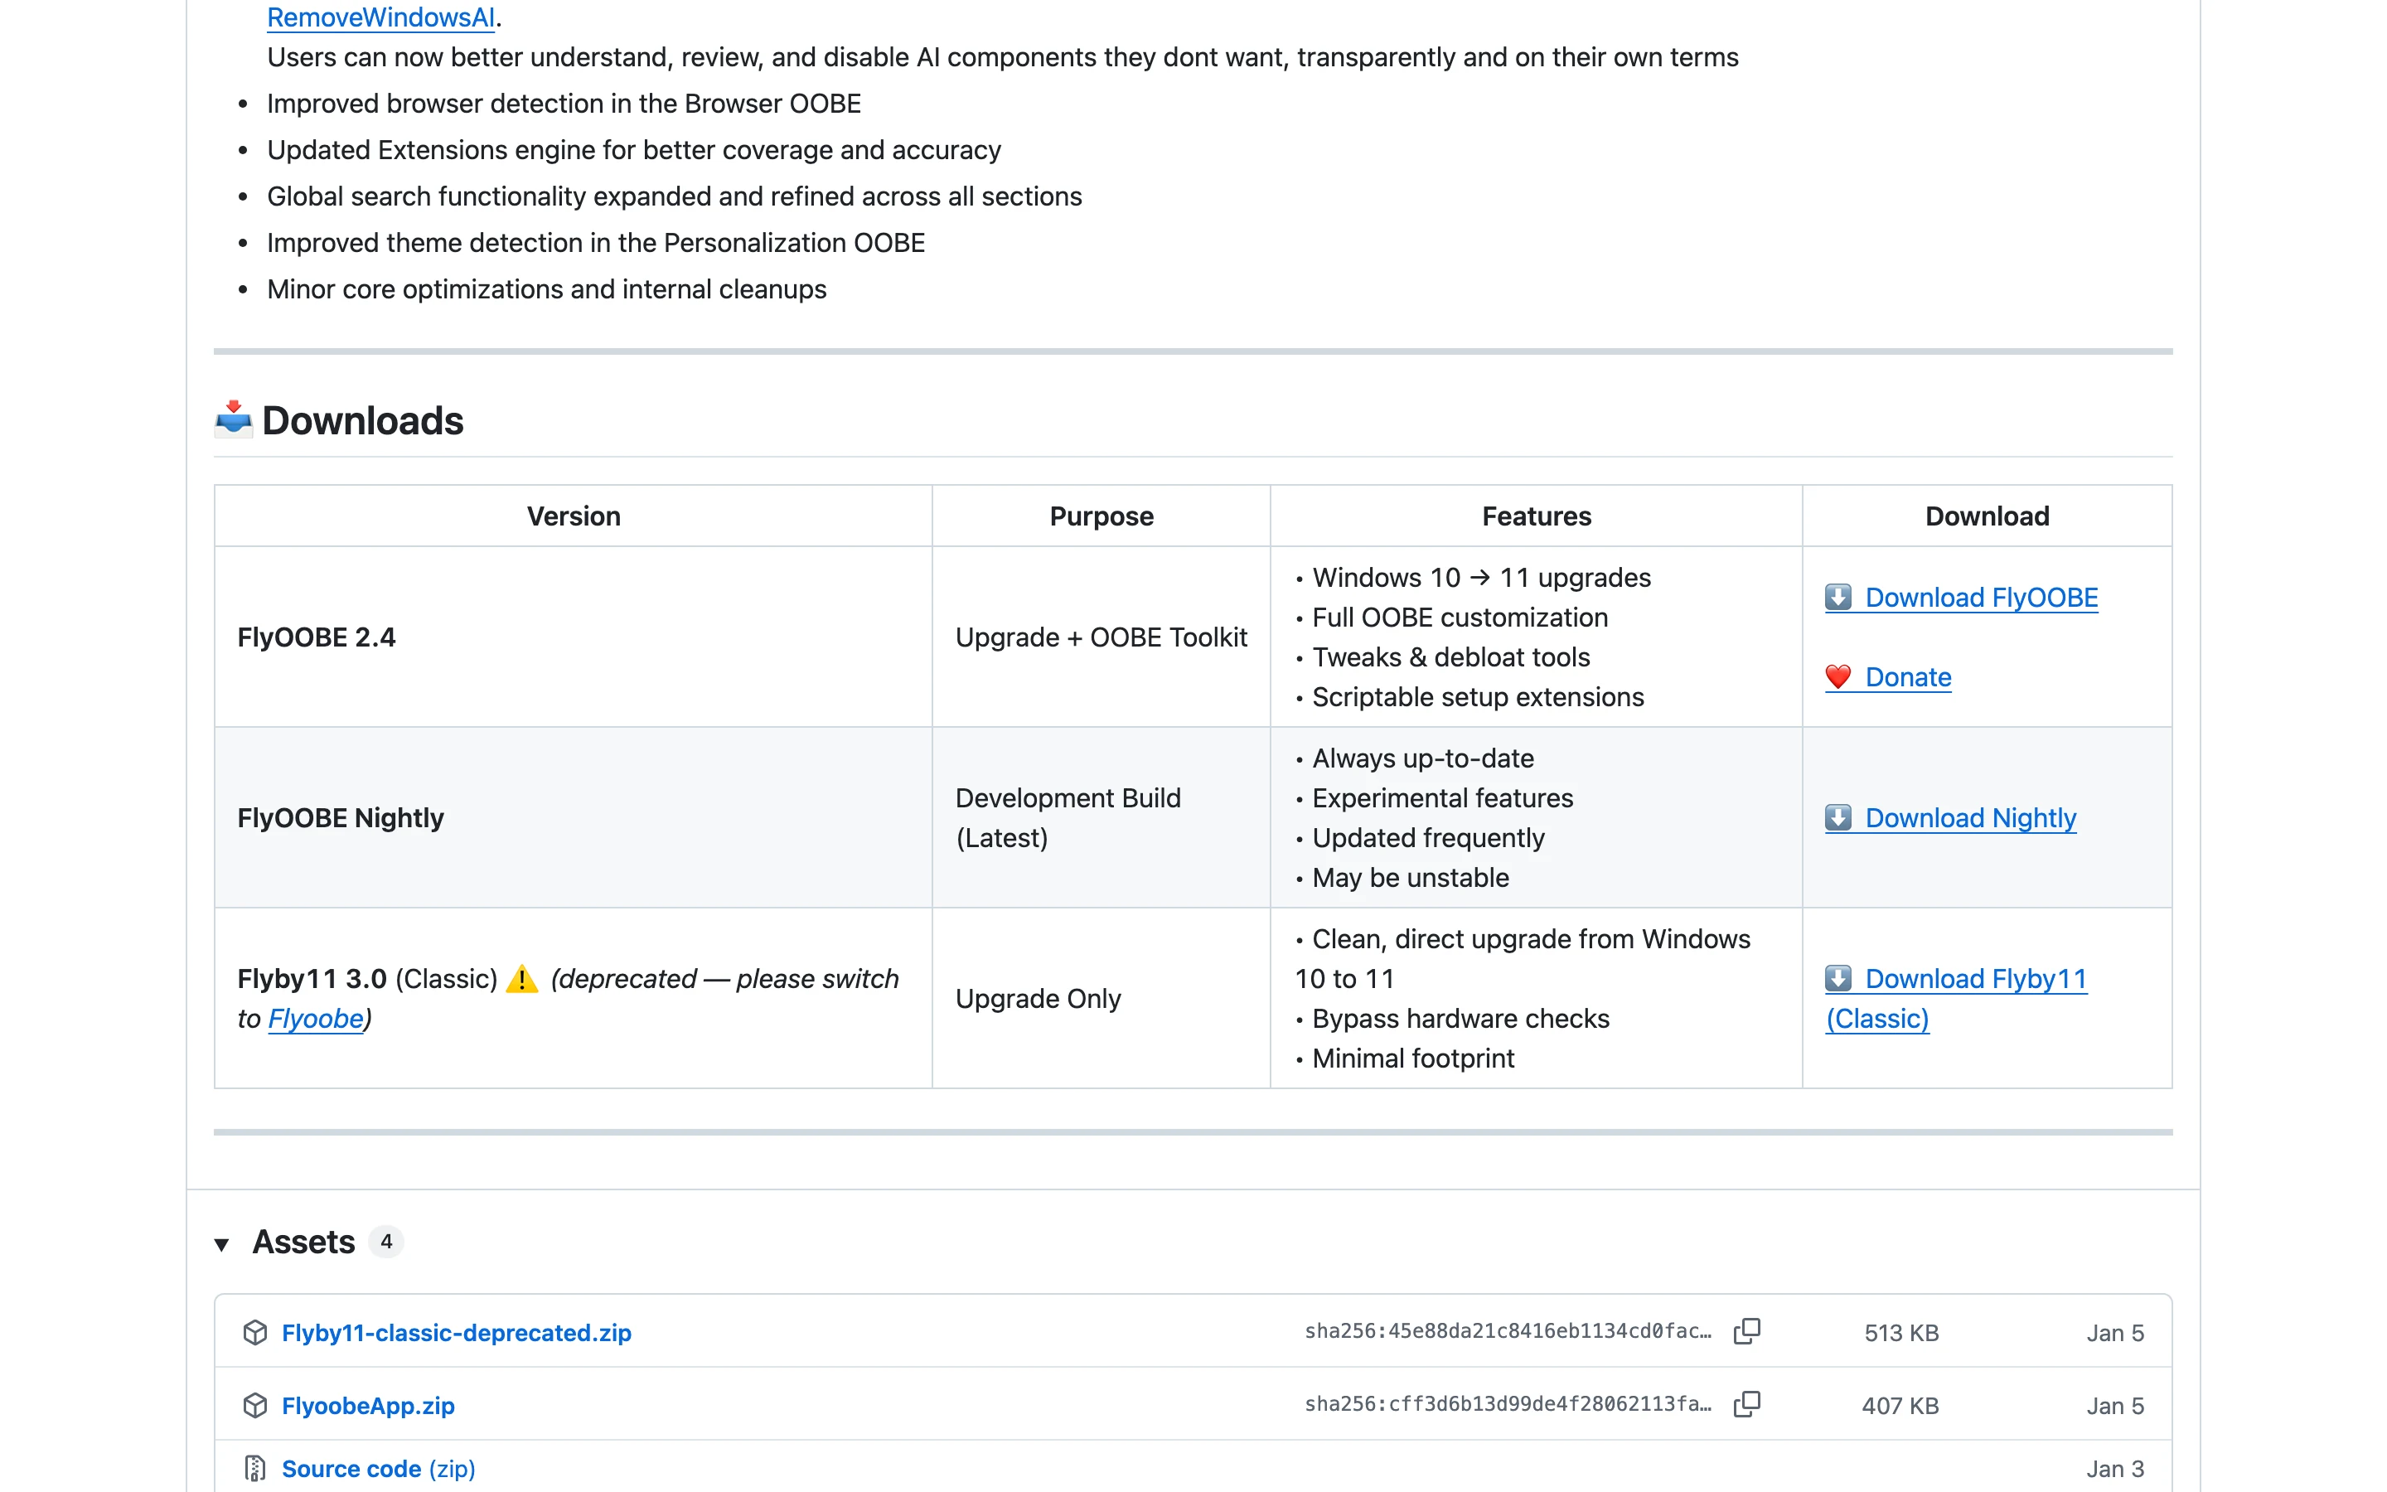The width and height of the screenshot is (2387, 1492).
Task: Click the Flyby11 3.0 version name
Action: [x=312, y=979]
